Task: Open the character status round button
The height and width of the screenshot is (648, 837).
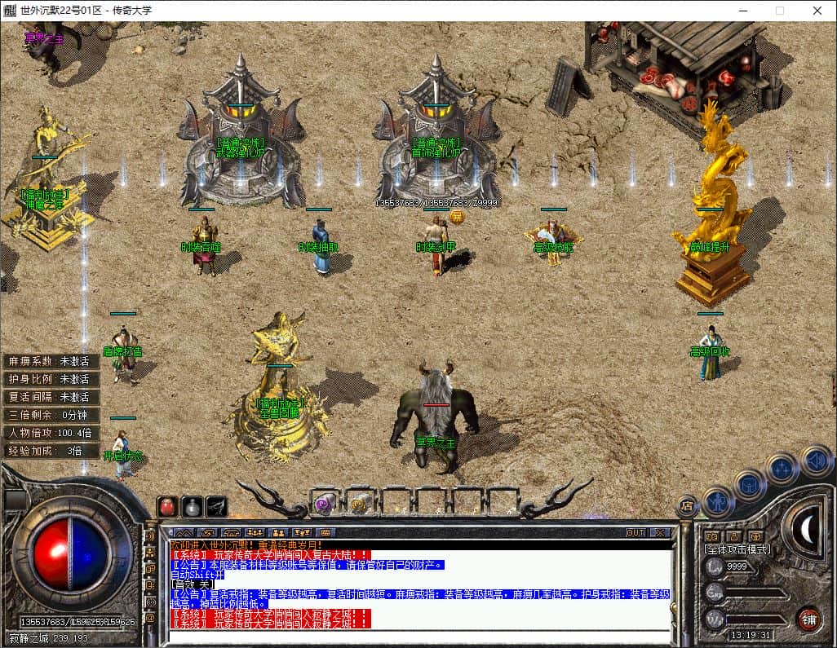Action: (717, 502)
